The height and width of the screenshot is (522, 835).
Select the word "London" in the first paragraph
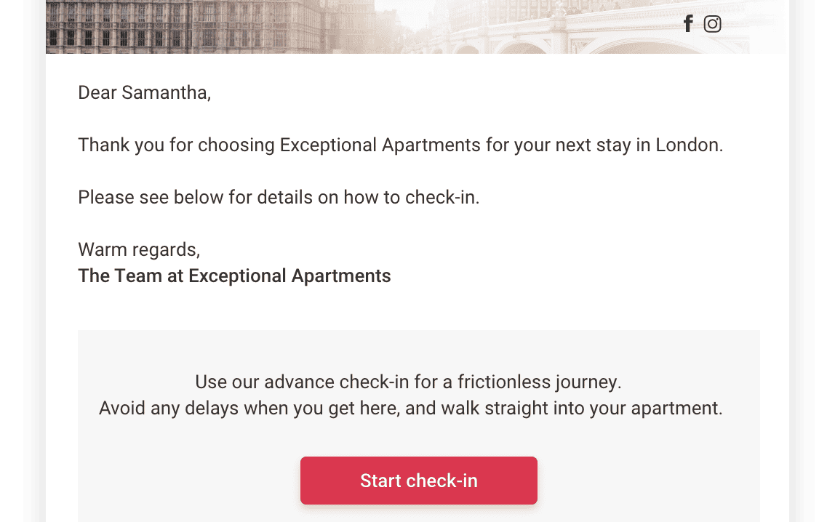pyautogui.click(x=687, y=145)
